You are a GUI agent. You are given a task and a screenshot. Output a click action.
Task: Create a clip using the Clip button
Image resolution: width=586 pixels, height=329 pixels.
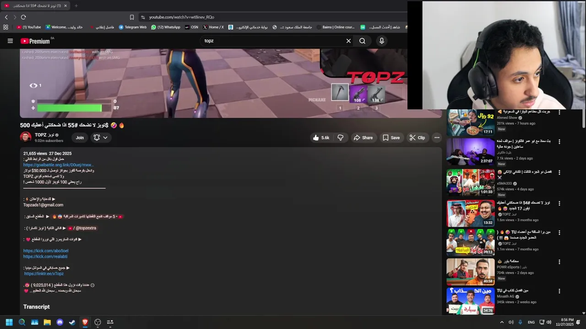click(418, 138)
